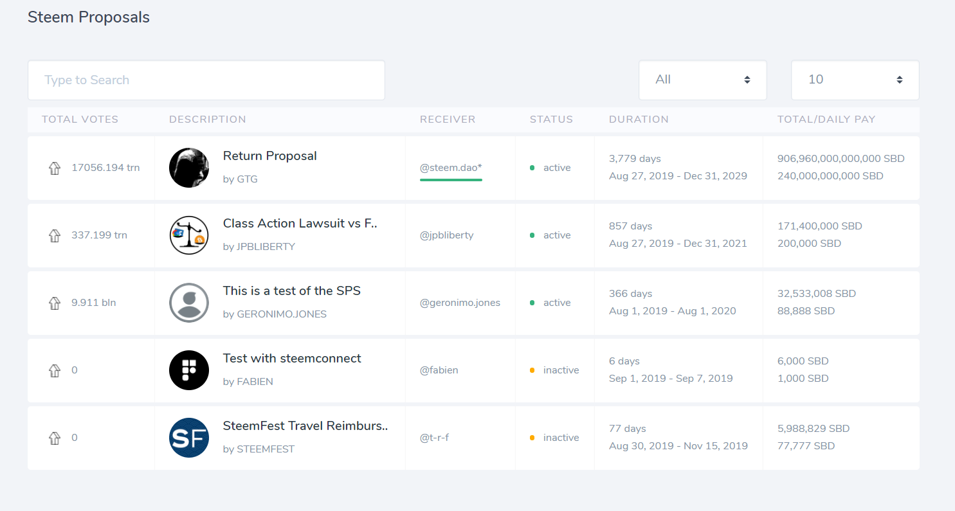Click author 'by FABIEN'
Screen dimensions: 955x511
[248, 382]
